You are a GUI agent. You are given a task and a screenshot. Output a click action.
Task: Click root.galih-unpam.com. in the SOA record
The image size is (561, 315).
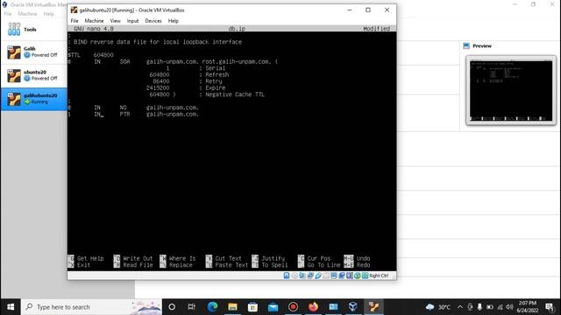[237, 62]
